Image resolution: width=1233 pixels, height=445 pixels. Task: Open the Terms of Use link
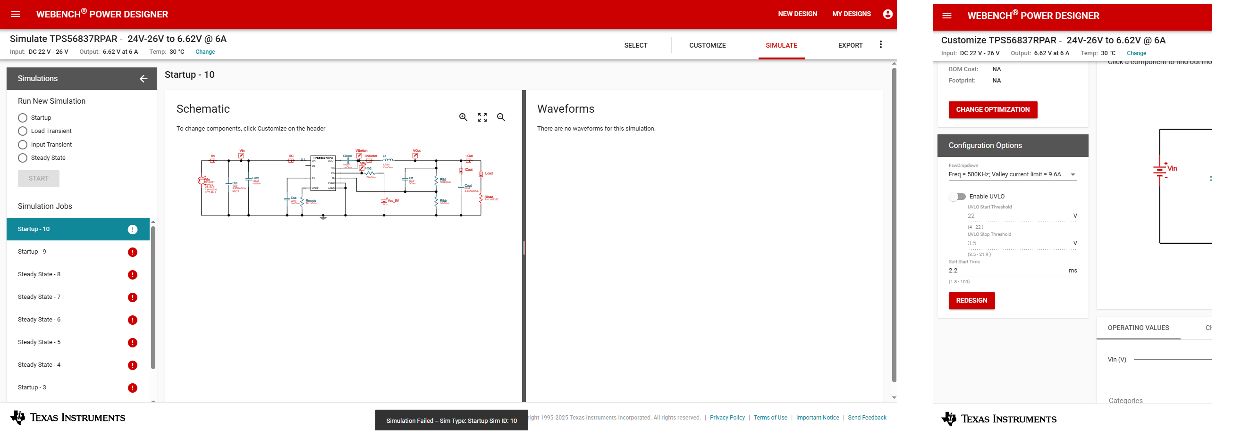click(770, 418)
